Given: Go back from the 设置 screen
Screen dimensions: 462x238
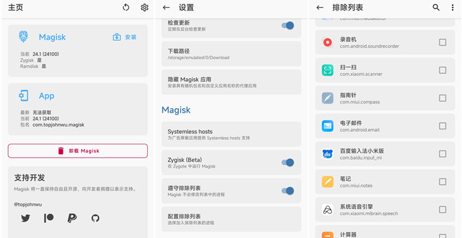Looking at the screenshot, I should (x=166, y=7).
